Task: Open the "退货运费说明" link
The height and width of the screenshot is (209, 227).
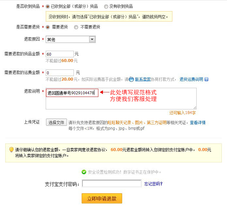Action: point(191,79)
